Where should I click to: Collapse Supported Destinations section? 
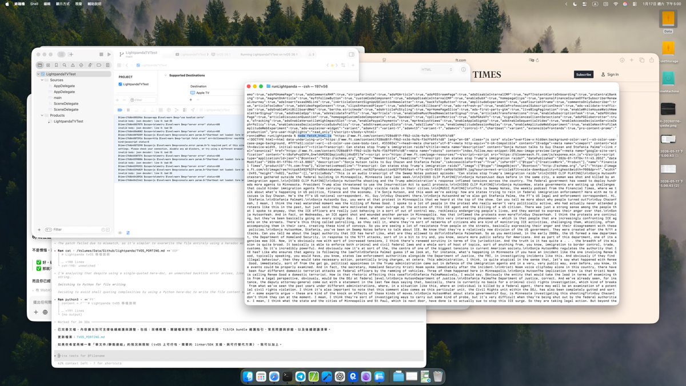(166, 75)
